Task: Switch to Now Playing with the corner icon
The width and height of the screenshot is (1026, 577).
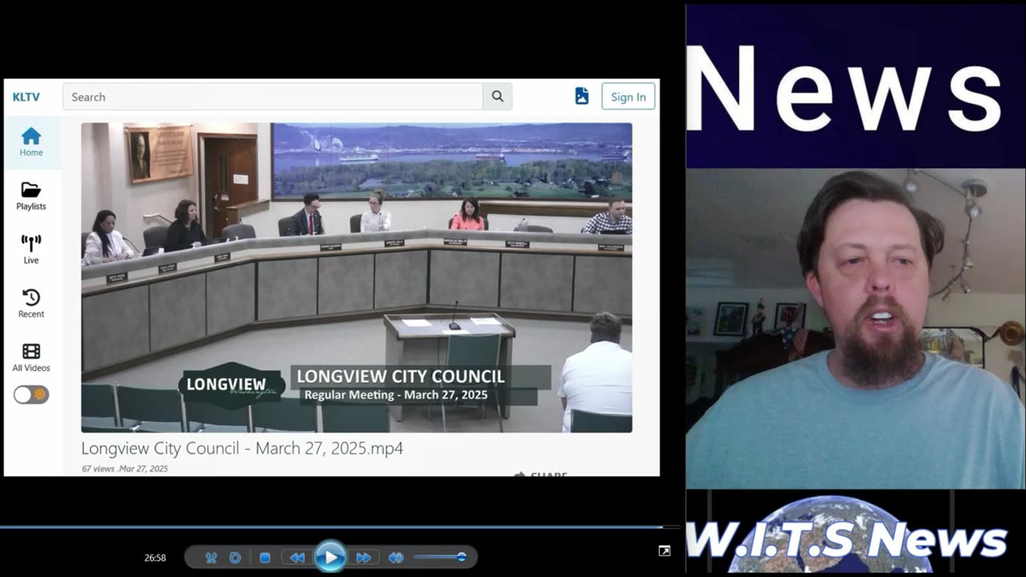Action: pyautogui.click(x=664, y=551)
